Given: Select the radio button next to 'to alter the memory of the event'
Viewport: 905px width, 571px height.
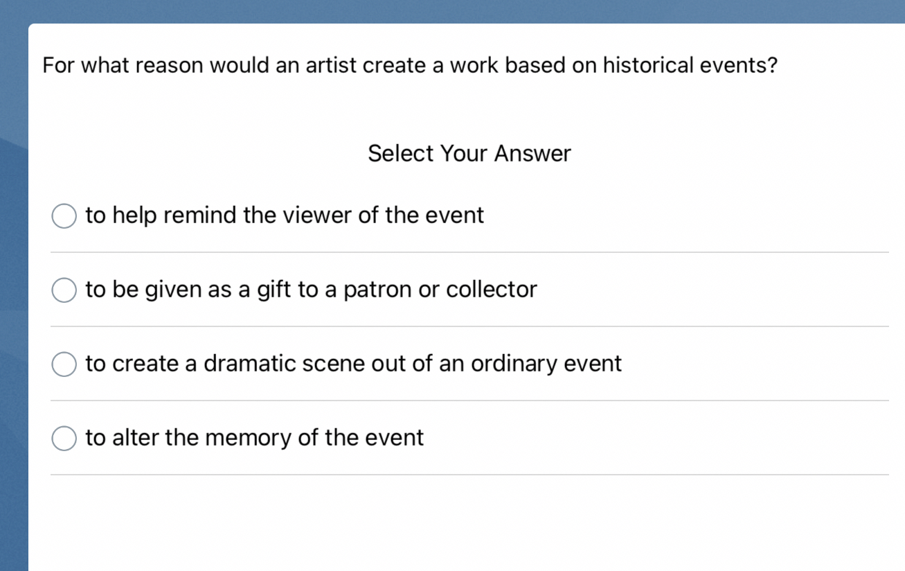Looking at the screenshot, I should click(64, 438).
